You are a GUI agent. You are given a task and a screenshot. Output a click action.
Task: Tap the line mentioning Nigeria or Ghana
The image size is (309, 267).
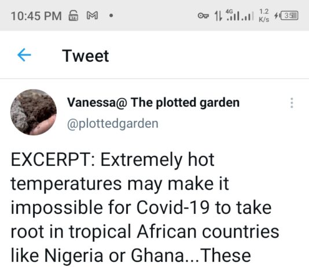point(131,255)
